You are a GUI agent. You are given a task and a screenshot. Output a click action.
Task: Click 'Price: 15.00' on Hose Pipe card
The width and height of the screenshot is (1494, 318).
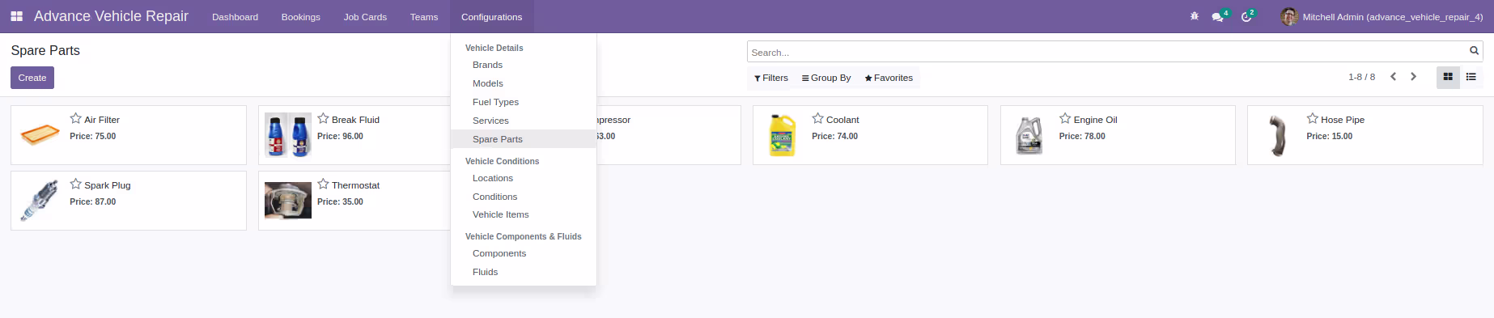[x=1329, y=136]
